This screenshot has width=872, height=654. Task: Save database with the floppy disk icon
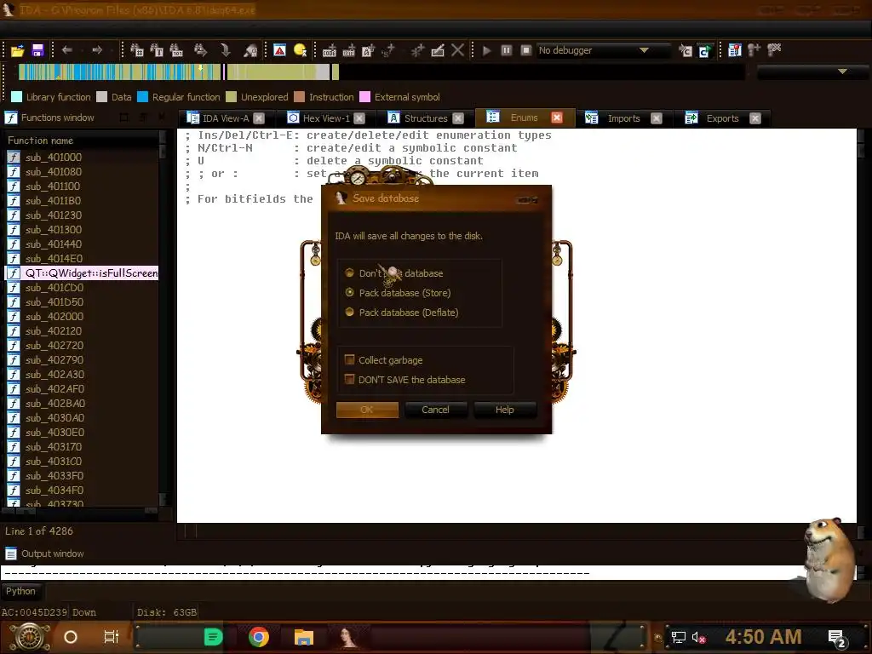pyautogui.click(x=37, y=50)
